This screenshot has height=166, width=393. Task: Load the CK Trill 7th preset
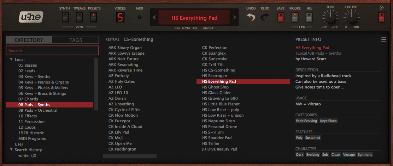(213, 64)
